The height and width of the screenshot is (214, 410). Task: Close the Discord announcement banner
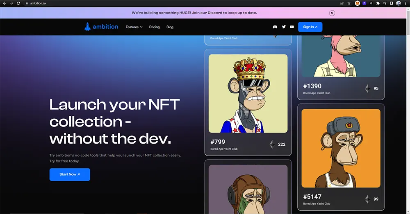coord(332,13)
